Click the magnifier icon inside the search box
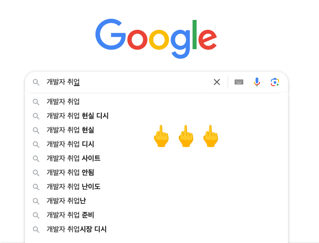 [x=36, y=82]
